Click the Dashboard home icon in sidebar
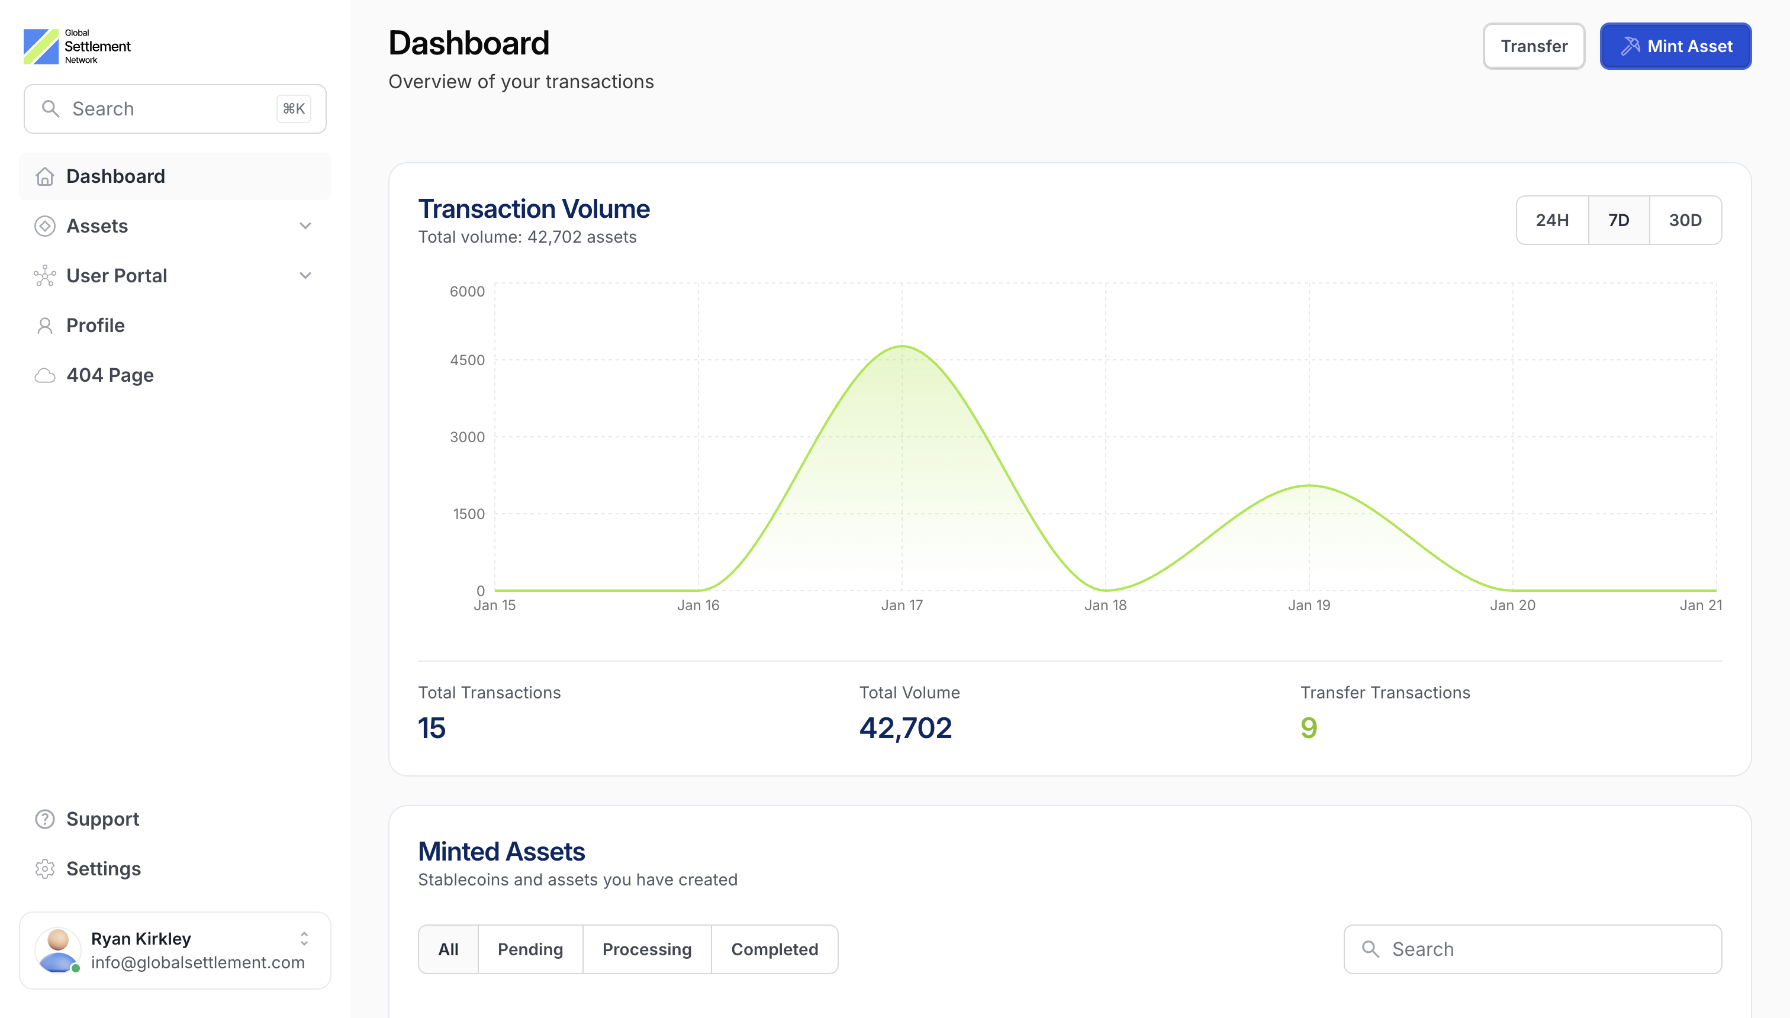Screen dimensions: 1790x1018 45,177
